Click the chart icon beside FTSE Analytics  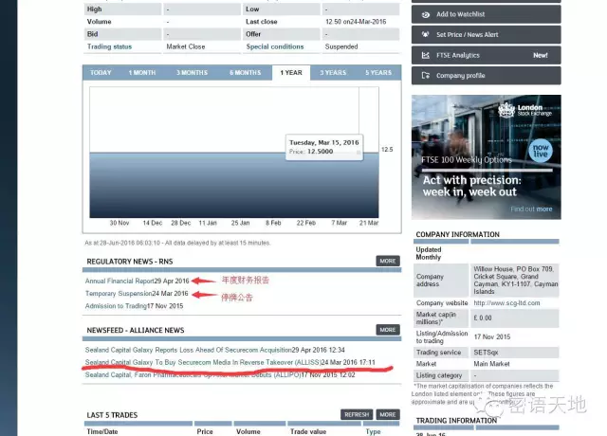pos(426,55)
